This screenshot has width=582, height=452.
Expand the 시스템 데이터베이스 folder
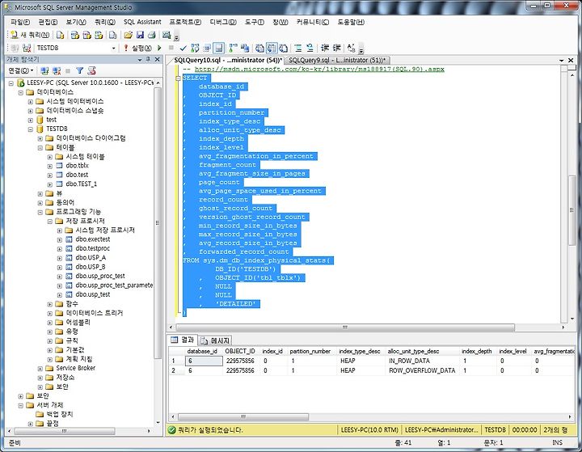pos(31,101)
